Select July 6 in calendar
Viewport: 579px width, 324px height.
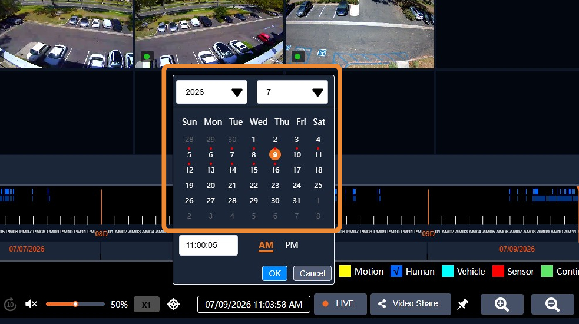pyautogui.click(x=211, y=154)
